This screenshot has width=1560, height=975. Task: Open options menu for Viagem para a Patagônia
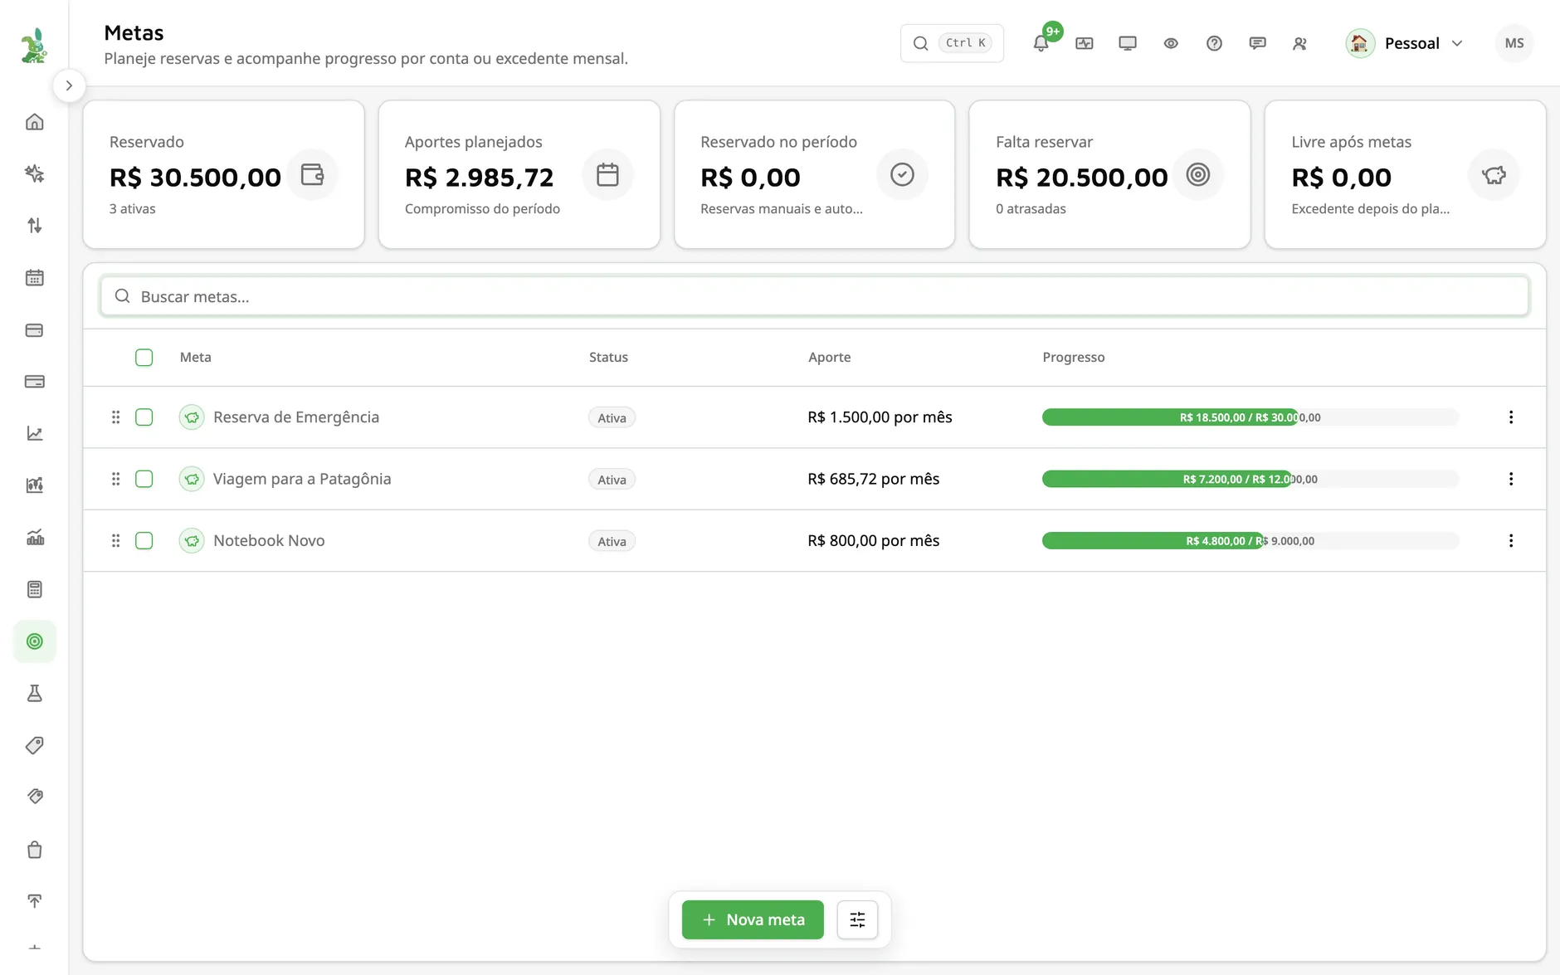[1511, 479]
